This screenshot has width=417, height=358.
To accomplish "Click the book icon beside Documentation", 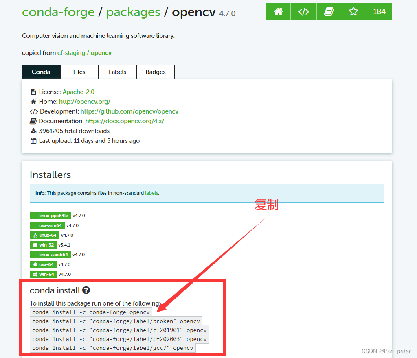I will point(33,121).
